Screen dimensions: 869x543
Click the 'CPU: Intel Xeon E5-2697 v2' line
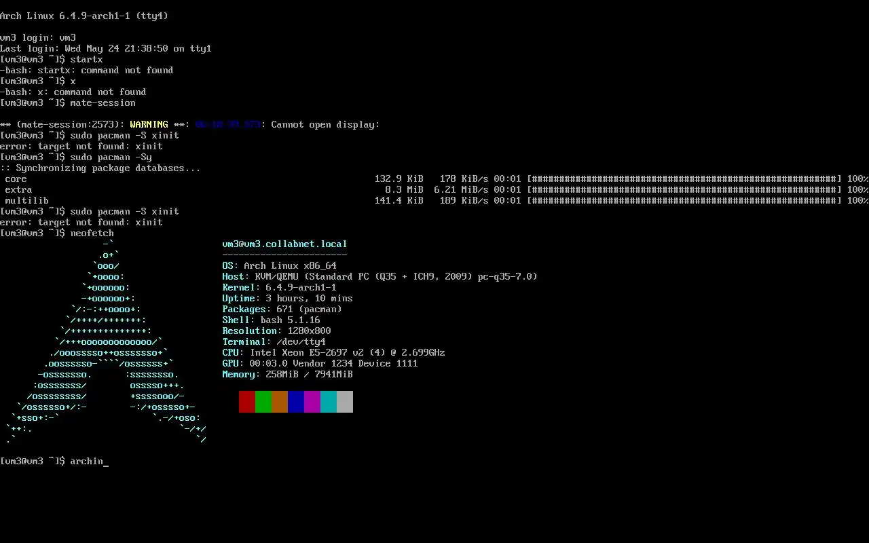(x=334, y=352)
